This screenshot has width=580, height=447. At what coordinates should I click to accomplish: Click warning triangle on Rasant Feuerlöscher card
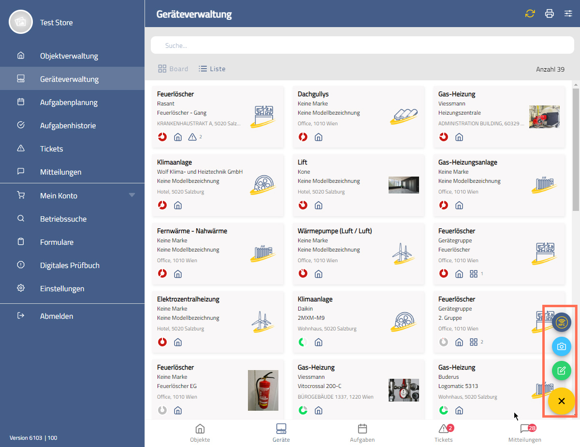point(192,137)
